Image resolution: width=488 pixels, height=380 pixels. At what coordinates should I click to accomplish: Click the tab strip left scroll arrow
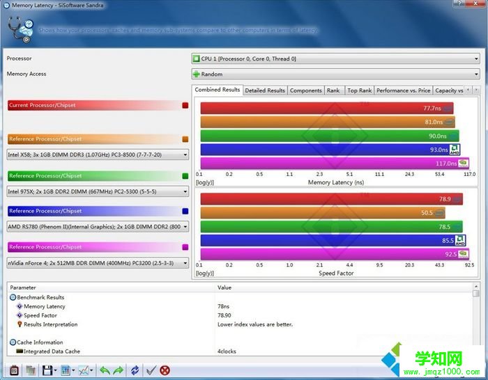(468, 90)
